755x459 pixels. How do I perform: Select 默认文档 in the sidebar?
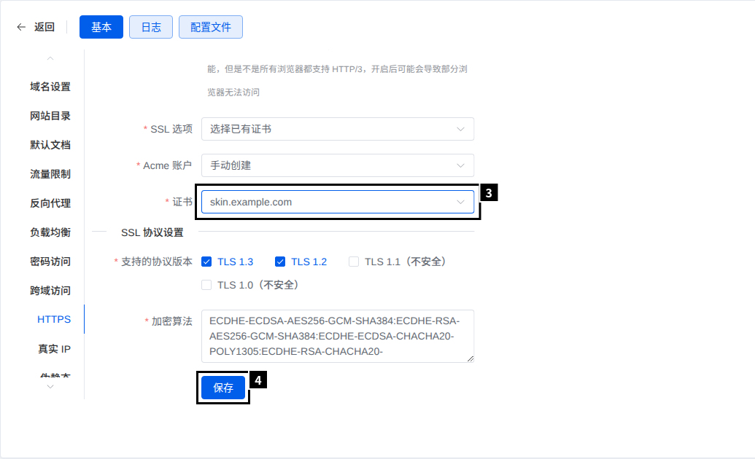click(50, 145)
